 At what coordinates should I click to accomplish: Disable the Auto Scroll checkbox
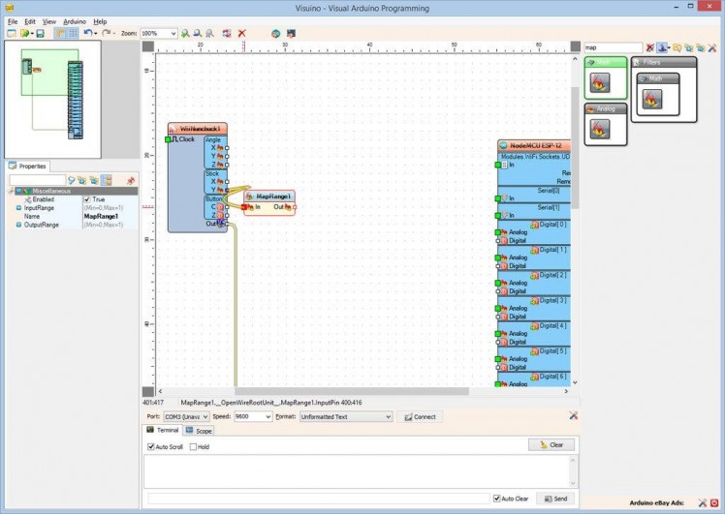click(x=151, y=447)
